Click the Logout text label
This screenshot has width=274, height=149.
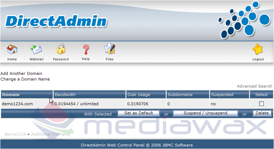pos(258,59)
